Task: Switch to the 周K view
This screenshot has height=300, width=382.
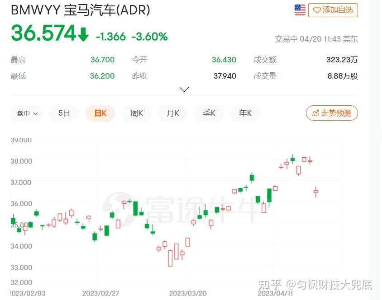Action: (136, 113)
